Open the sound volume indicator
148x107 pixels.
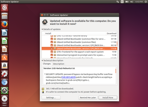click(x=132, y=2)
